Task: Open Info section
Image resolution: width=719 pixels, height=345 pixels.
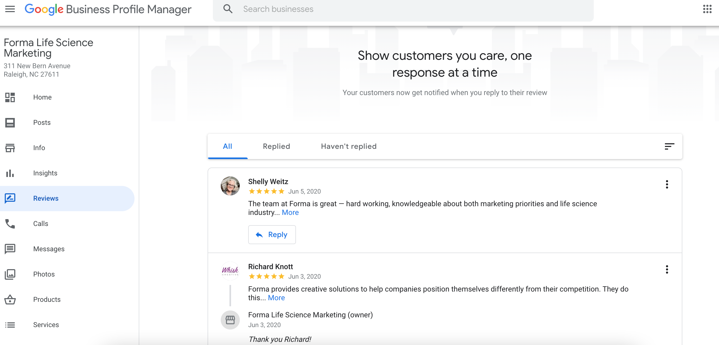Action: click(39, 148)
